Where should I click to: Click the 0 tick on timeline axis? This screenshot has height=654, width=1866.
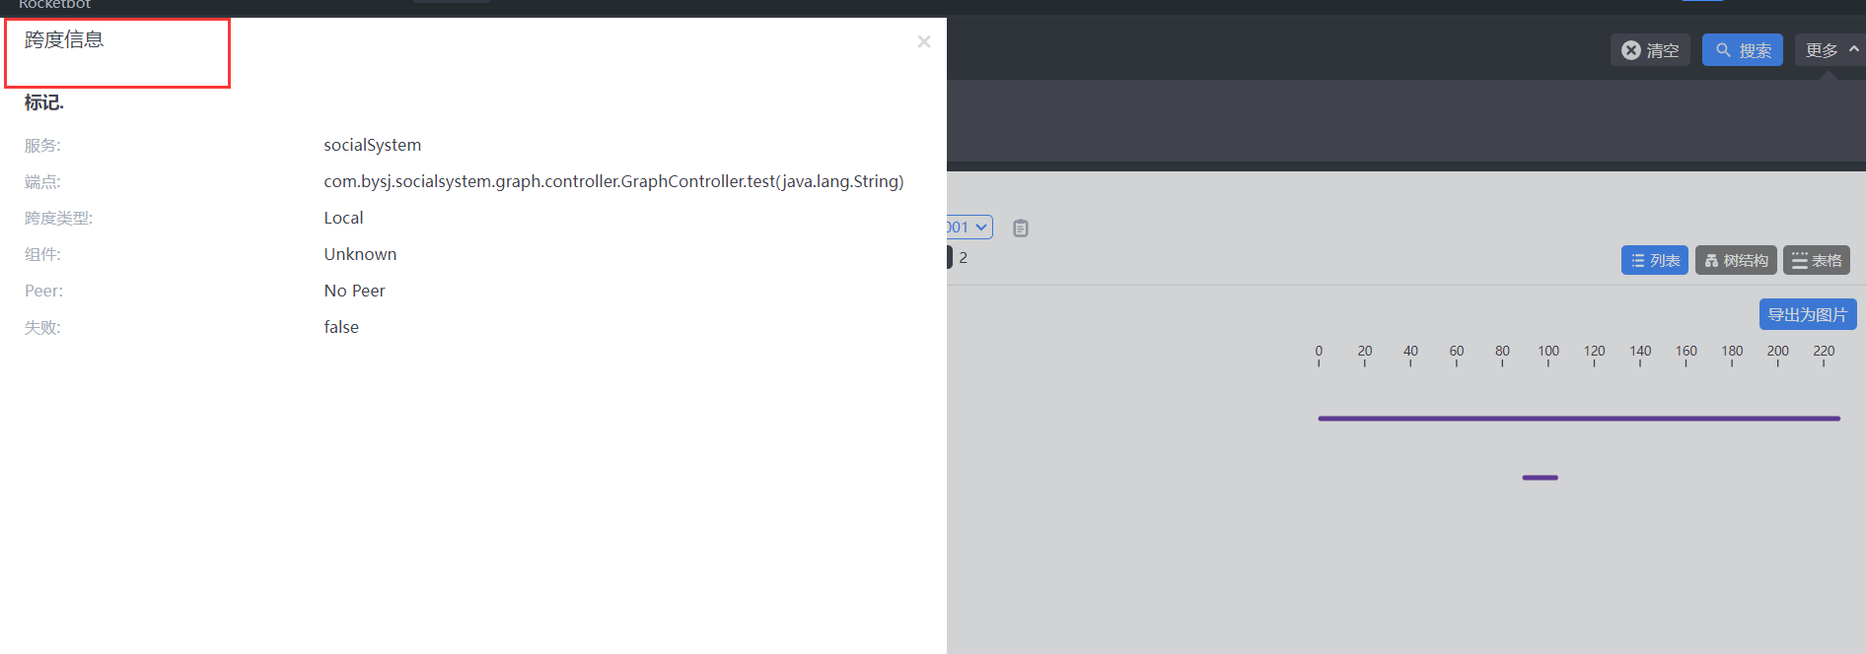pos(1319,352)
